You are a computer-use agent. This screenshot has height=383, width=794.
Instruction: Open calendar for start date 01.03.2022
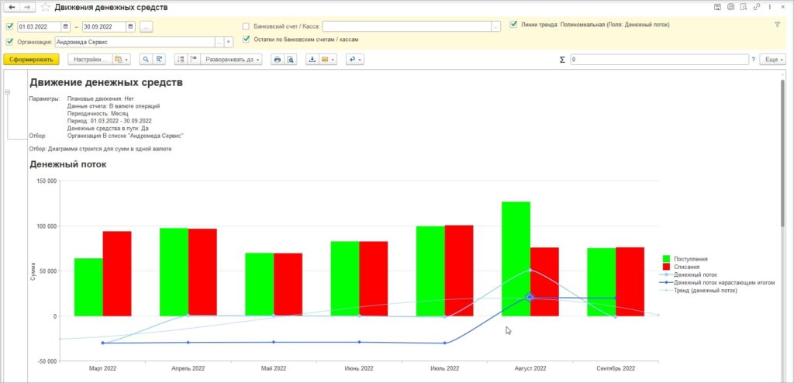point(66,26)
